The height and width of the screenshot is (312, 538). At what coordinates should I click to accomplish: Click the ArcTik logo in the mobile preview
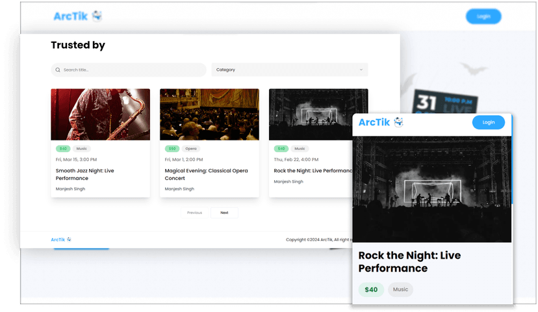381,122
